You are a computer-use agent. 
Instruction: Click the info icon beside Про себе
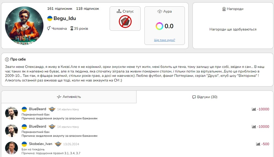coord(7,60)
